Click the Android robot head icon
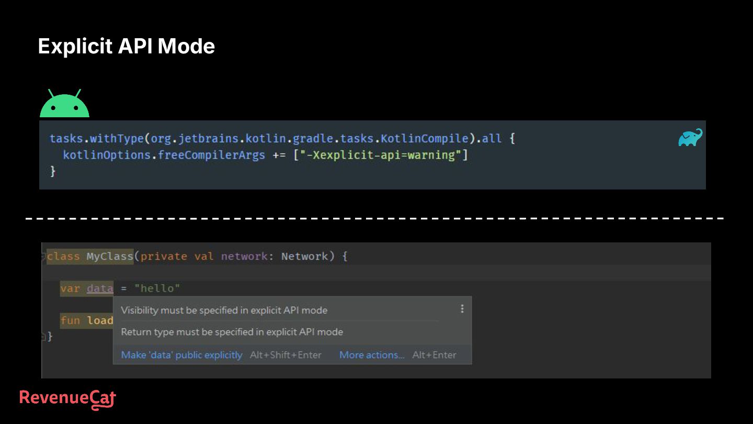This screenshot has width=753, height=424. [64, 103]
